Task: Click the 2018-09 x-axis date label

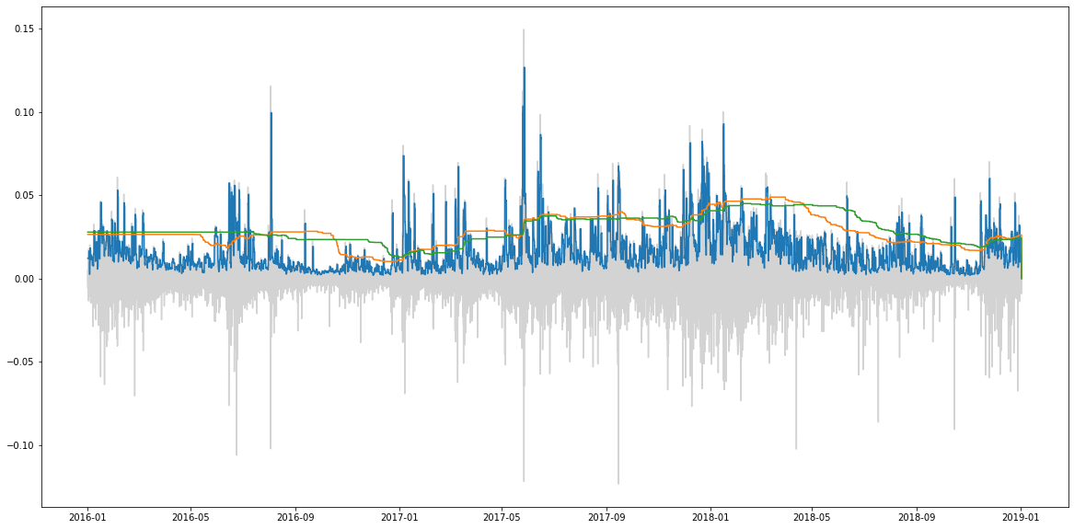Action: click(x=918, y=518)
